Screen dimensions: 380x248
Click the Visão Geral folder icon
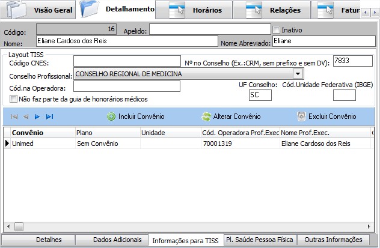tap(16, 10)
